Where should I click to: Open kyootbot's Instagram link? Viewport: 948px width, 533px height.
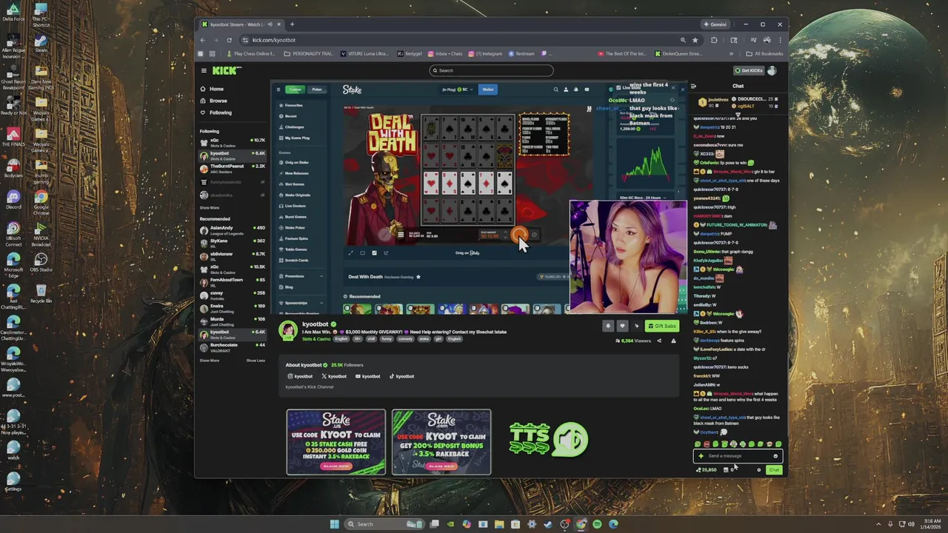click(301, 376)
